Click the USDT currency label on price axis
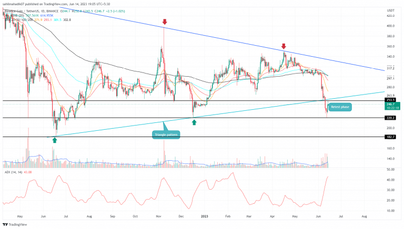The image size is (404, 229). pos(390,11)
